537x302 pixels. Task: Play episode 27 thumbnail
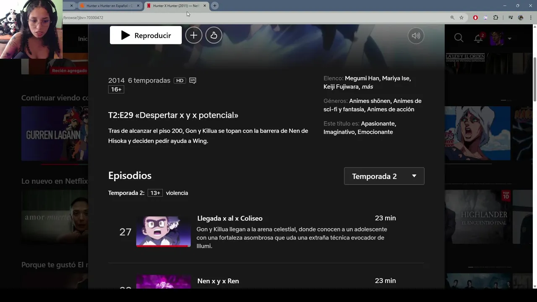pos(163,231)
